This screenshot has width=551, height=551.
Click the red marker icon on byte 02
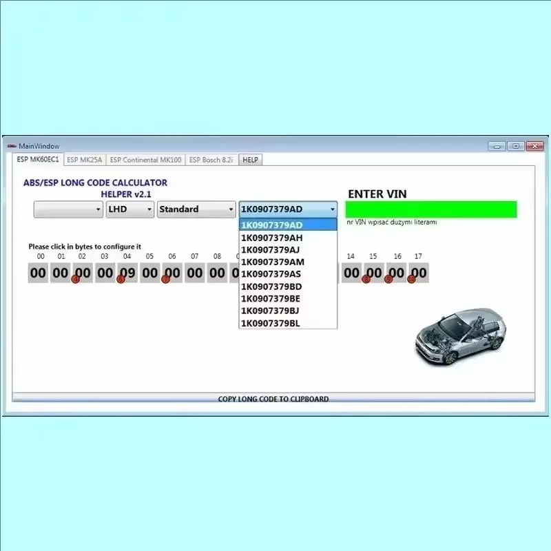[76, 279]
